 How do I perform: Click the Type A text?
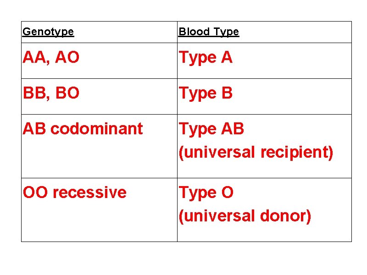[206, 58]
